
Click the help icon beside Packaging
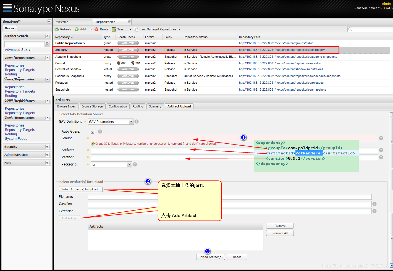coord(135,164)
